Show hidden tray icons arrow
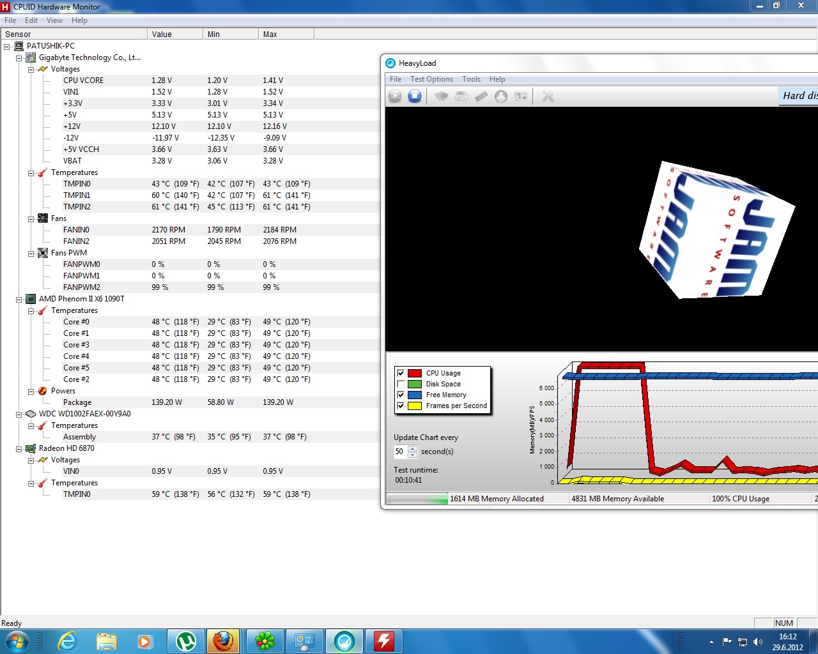818x654 pixels. [x=711, y=642]
